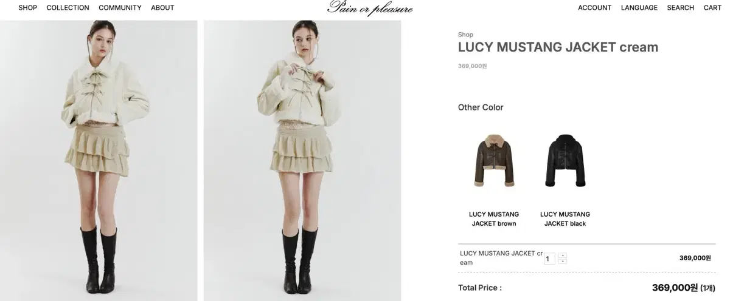This screenshot has height=301, width=730.
Task: Decrease quantity with the down arrow
Action: click(x=562, y=261)
